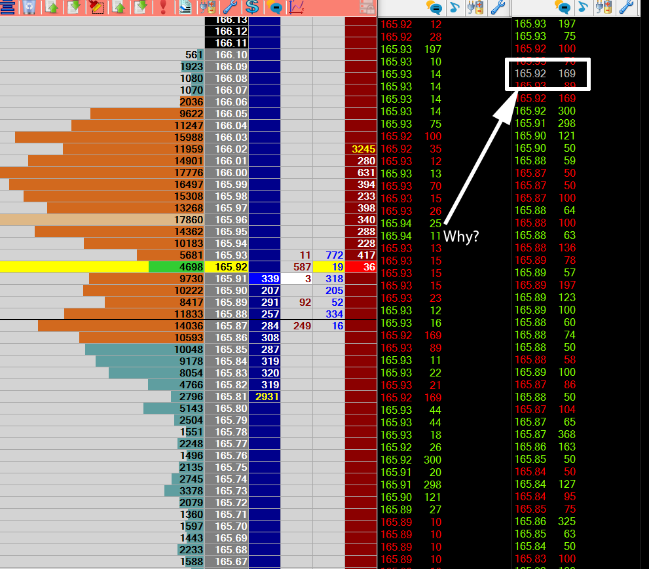Click the eraser-on-page clear icon
The width and height of the screenshot is (649, 569).
point(185,7)
